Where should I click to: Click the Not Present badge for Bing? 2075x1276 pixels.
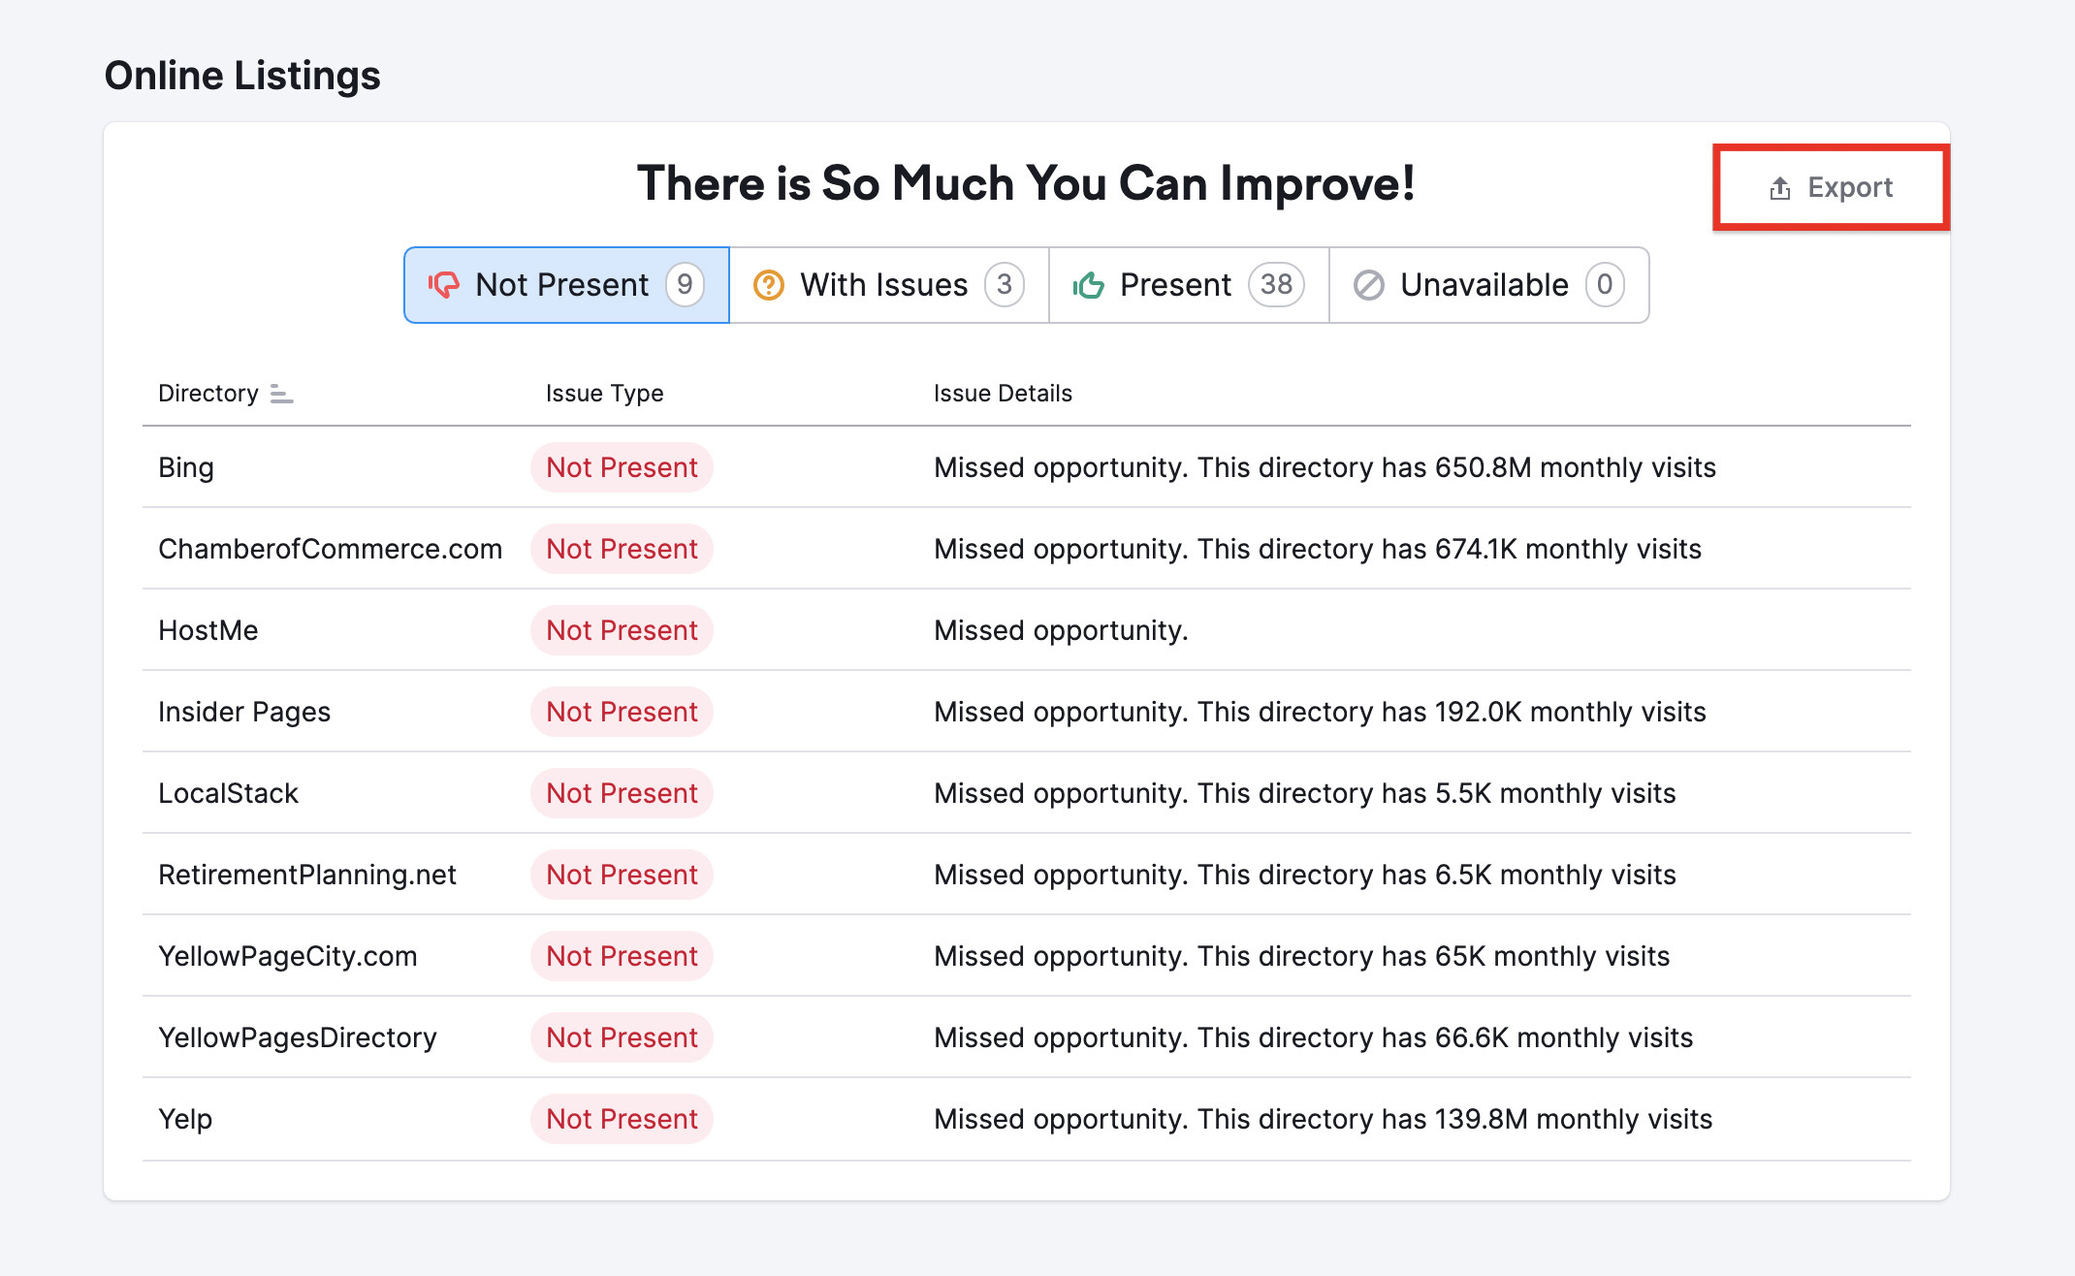click(622, 467)
